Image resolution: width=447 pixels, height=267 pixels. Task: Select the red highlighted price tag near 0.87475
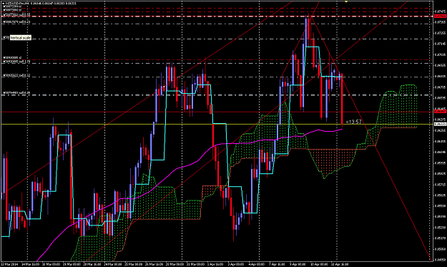(440, 16)
